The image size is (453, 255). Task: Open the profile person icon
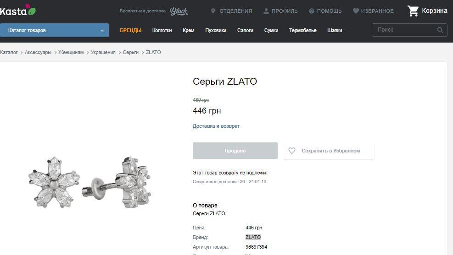point(266,11)
